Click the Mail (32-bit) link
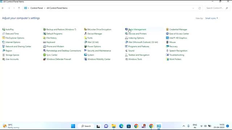The height and width of the screenshot is (130, 232). pyautogui.click(x=93, y=42)
